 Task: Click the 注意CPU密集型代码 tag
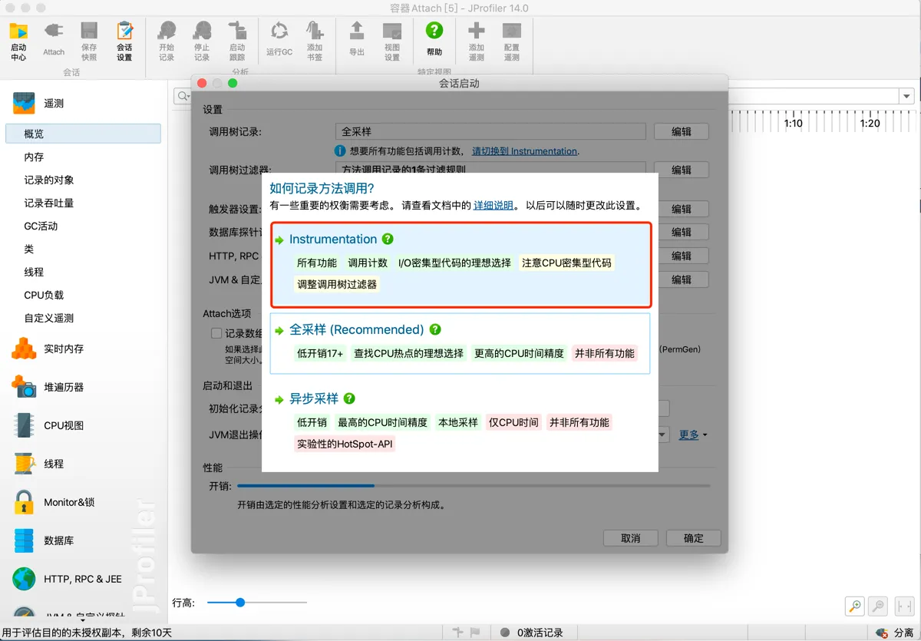(566, 263)
